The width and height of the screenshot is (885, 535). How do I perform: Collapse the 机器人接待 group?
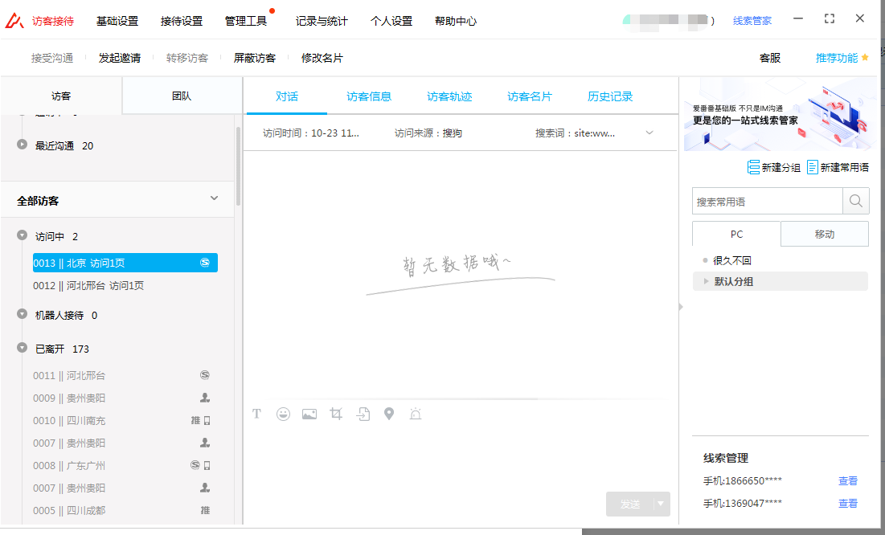tap(22, 314)
